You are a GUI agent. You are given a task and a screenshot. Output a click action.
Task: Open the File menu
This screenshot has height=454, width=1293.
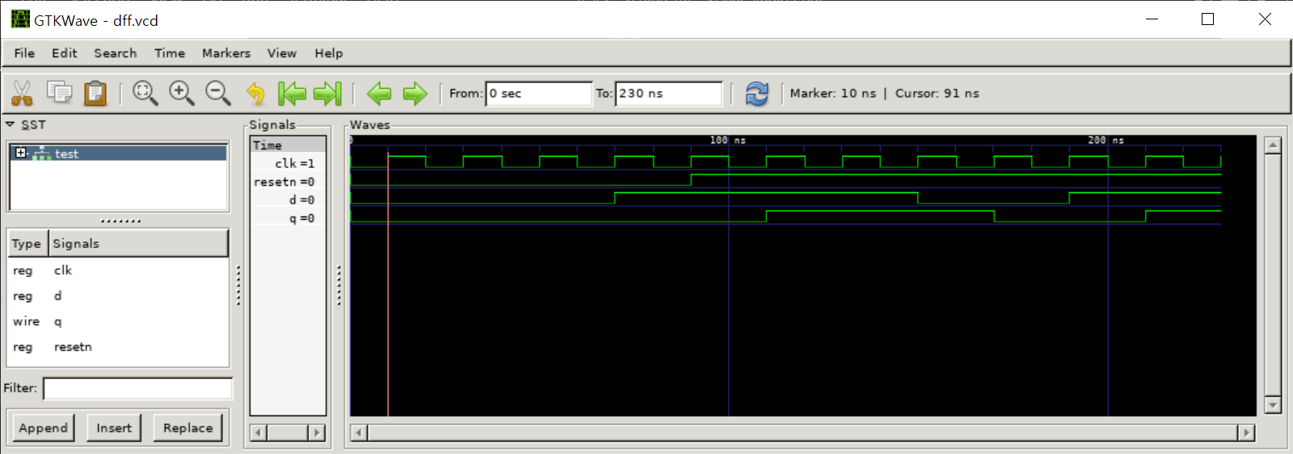point(24,53)
